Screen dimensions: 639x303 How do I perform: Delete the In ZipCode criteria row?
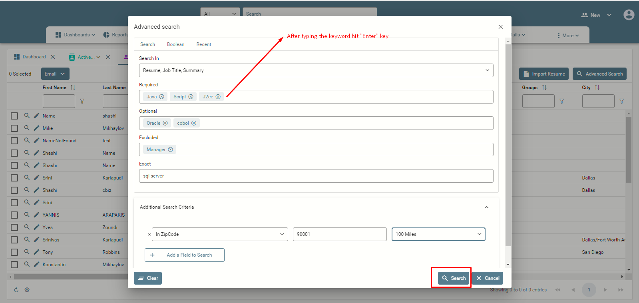point(149,234)
